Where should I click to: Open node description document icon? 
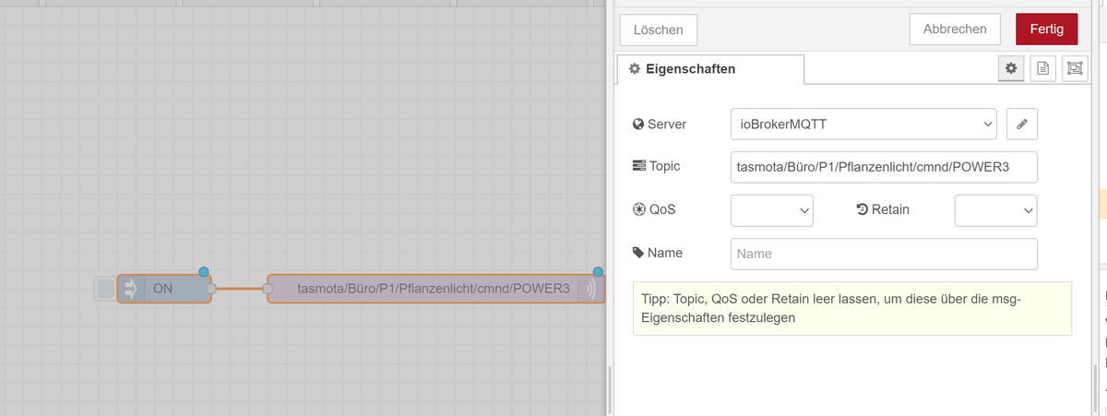(1042, 68)
